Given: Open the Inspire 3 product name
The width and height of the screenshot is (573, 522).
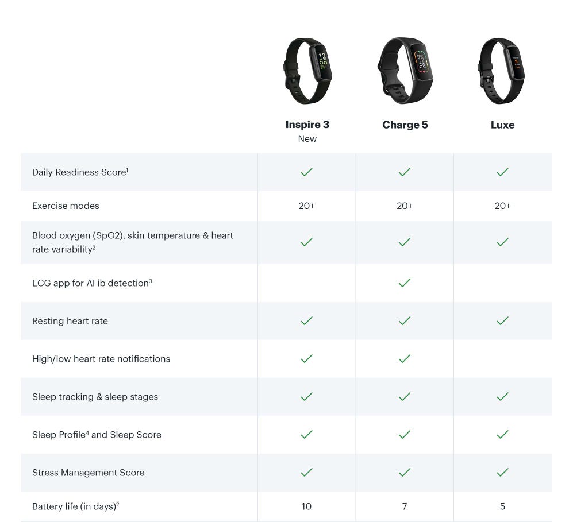Looking at the screenshot, I should click(x=307, y=125).
